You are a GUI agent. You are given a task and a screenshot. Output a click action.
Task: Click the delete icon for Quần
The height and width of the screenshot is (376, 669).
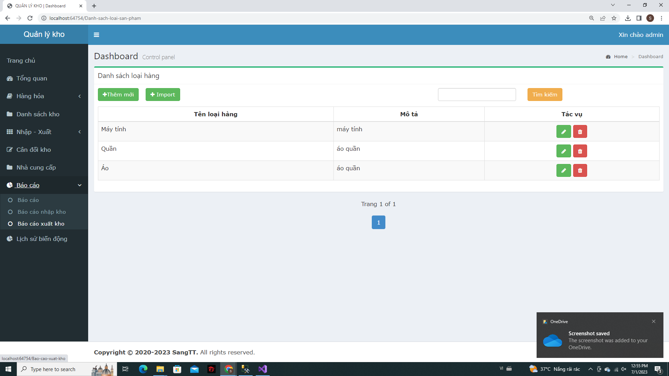(580, 151)
